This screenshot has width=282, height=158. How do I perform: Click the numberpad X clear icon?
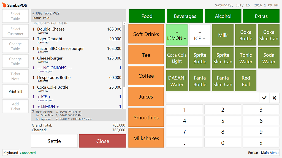click(274, 98)
